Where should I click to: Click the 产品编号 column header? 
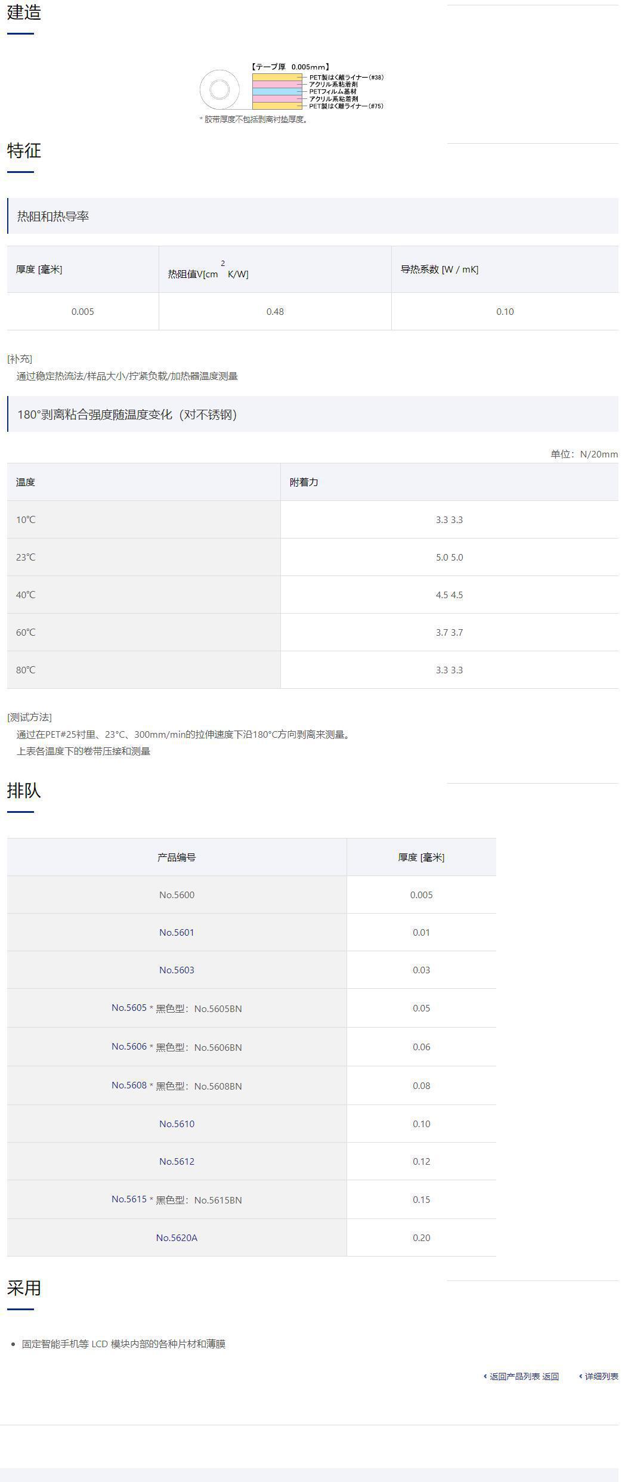pos(177,857)
